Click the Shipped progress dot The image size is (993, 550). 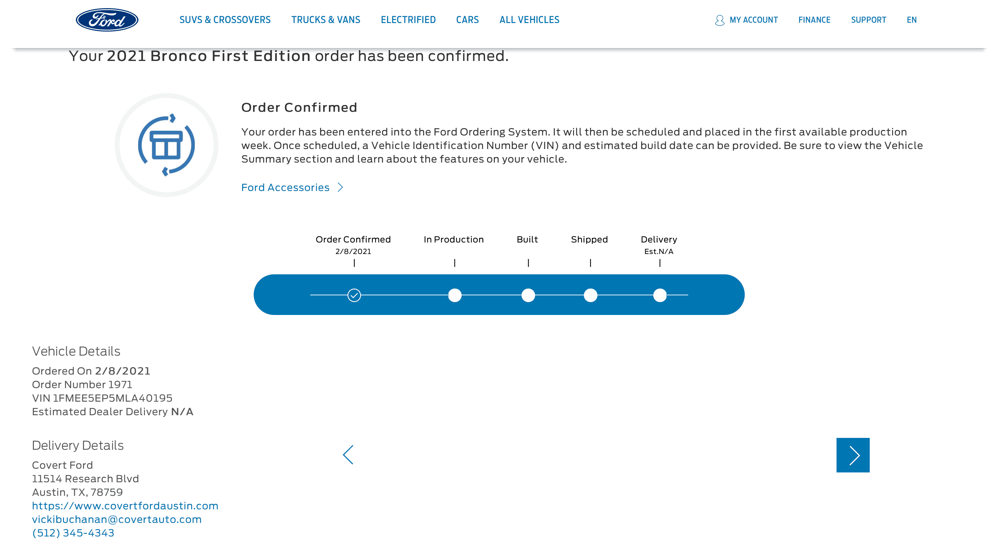point(591,295)
